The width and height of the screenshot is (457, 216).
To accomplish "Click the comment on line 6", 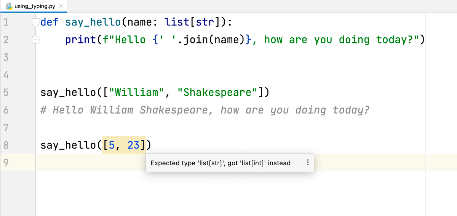I will click(x=205, y=110).
